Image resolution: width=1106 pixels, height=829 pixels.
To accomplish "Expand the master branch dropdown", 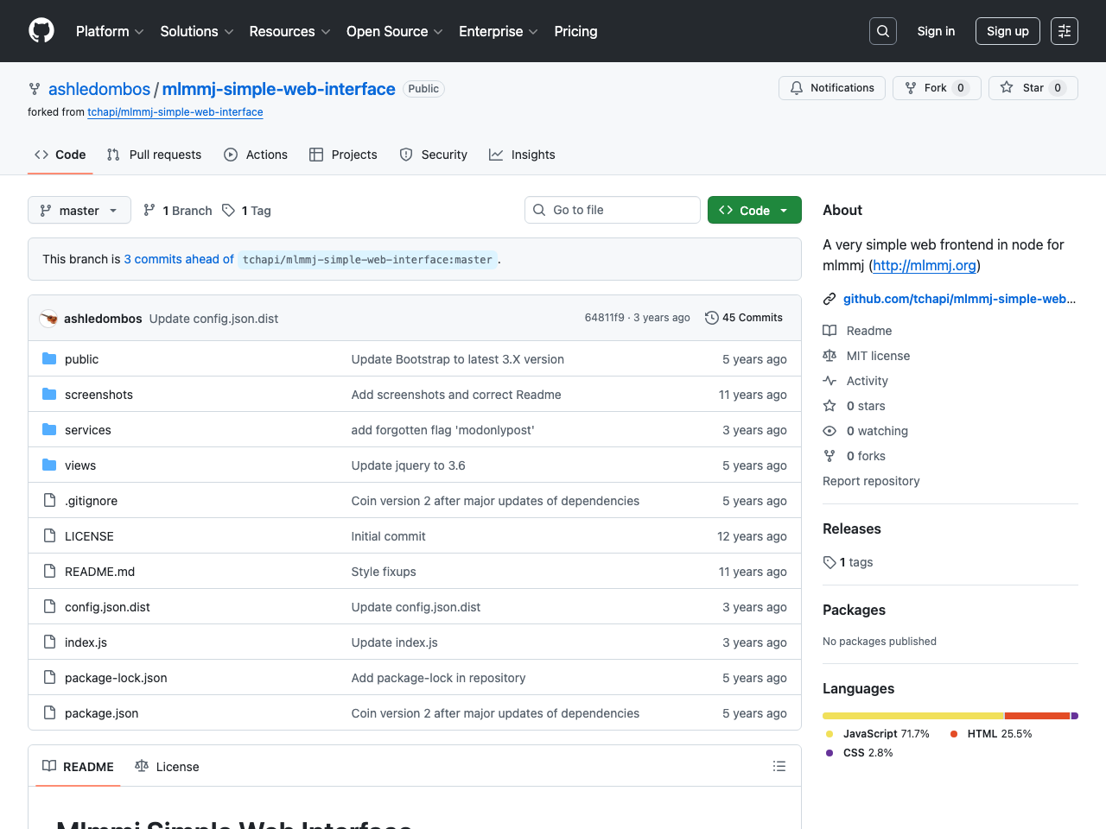I will tap(79, 211).
